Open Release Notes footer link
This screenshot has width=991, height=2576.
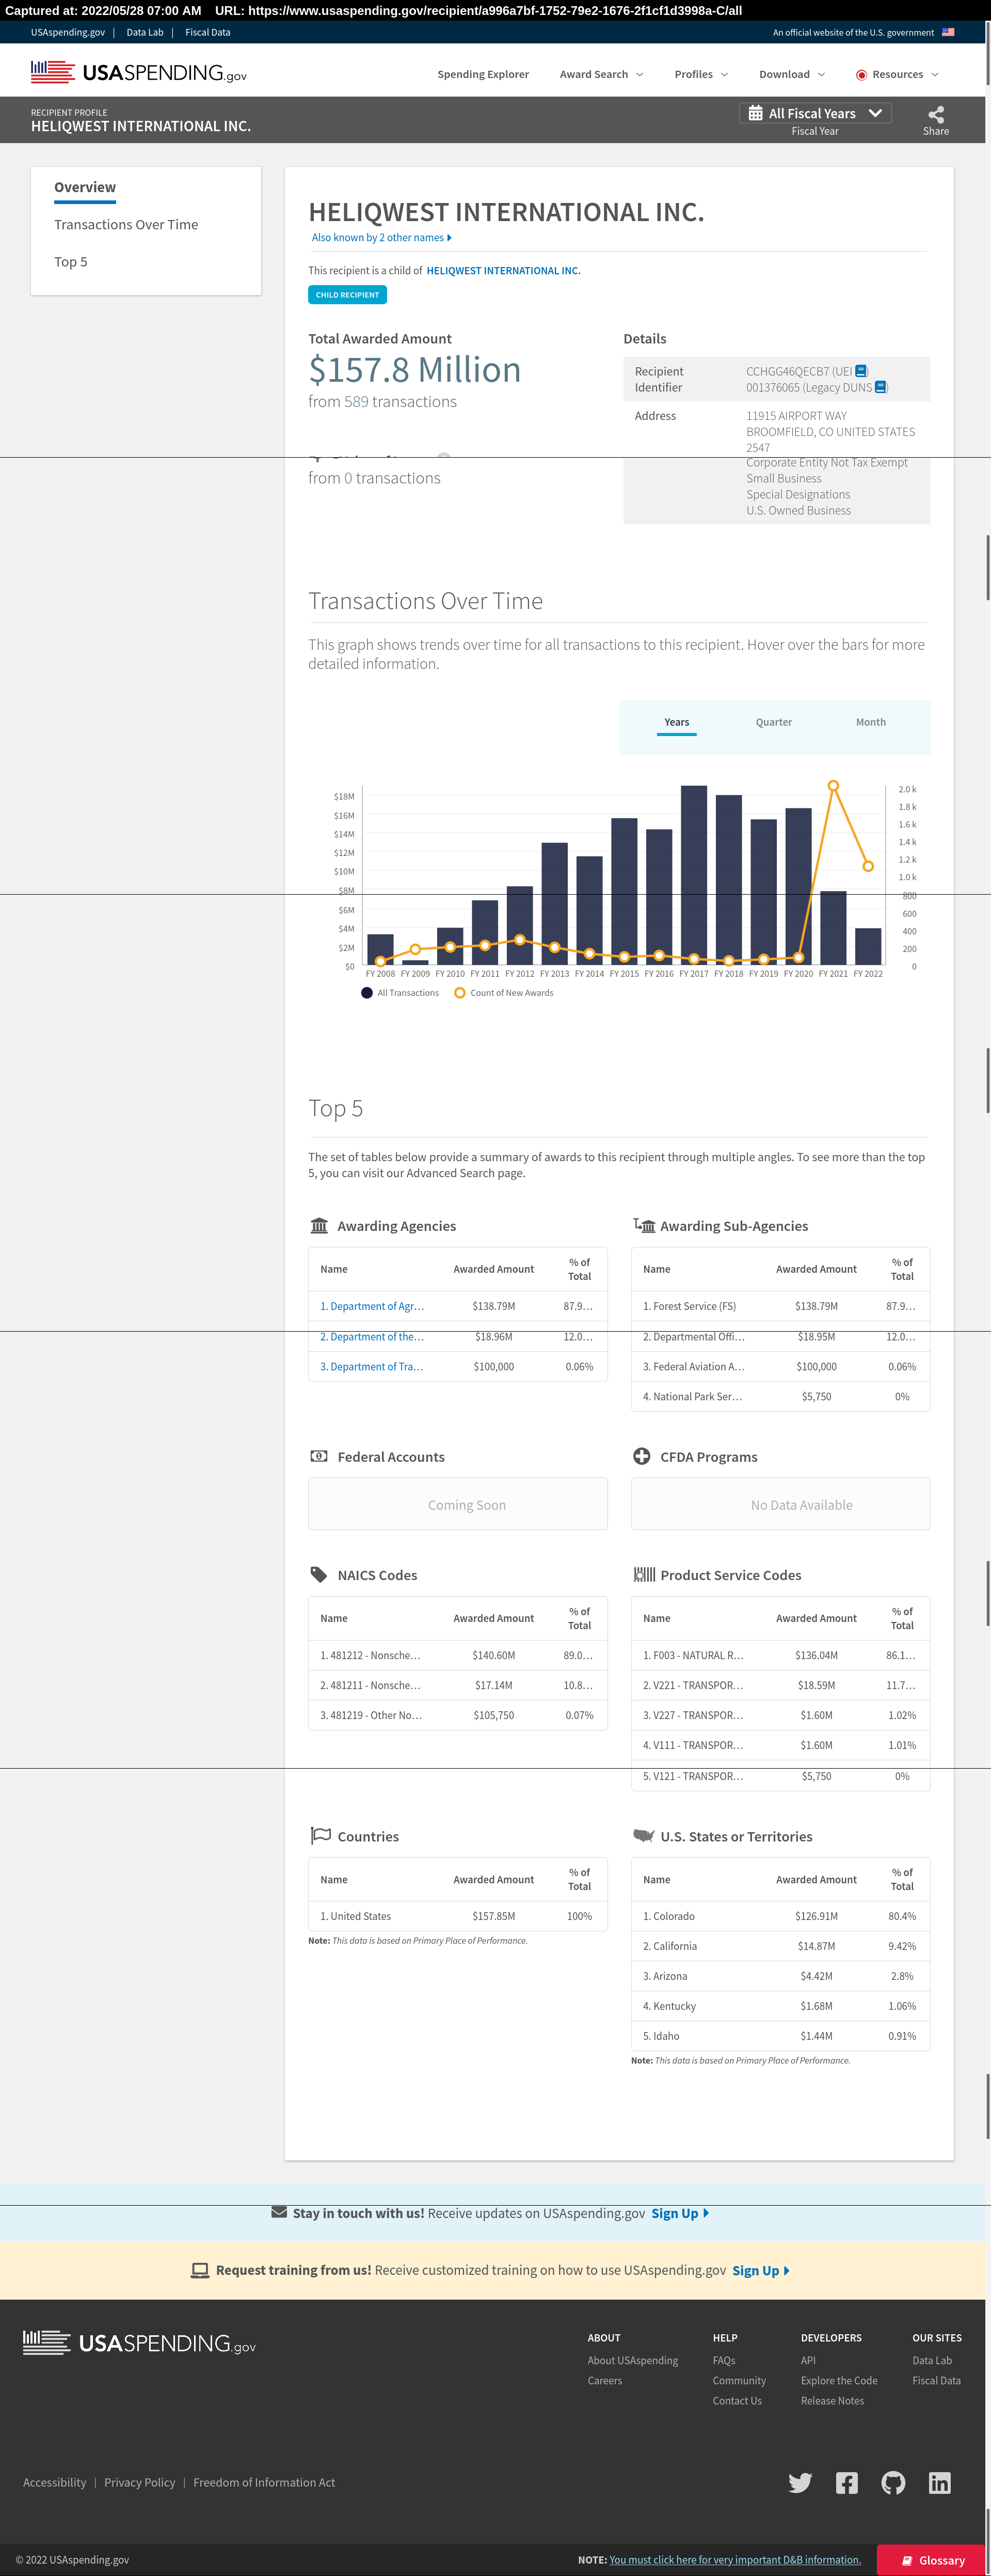point(832,2401)
